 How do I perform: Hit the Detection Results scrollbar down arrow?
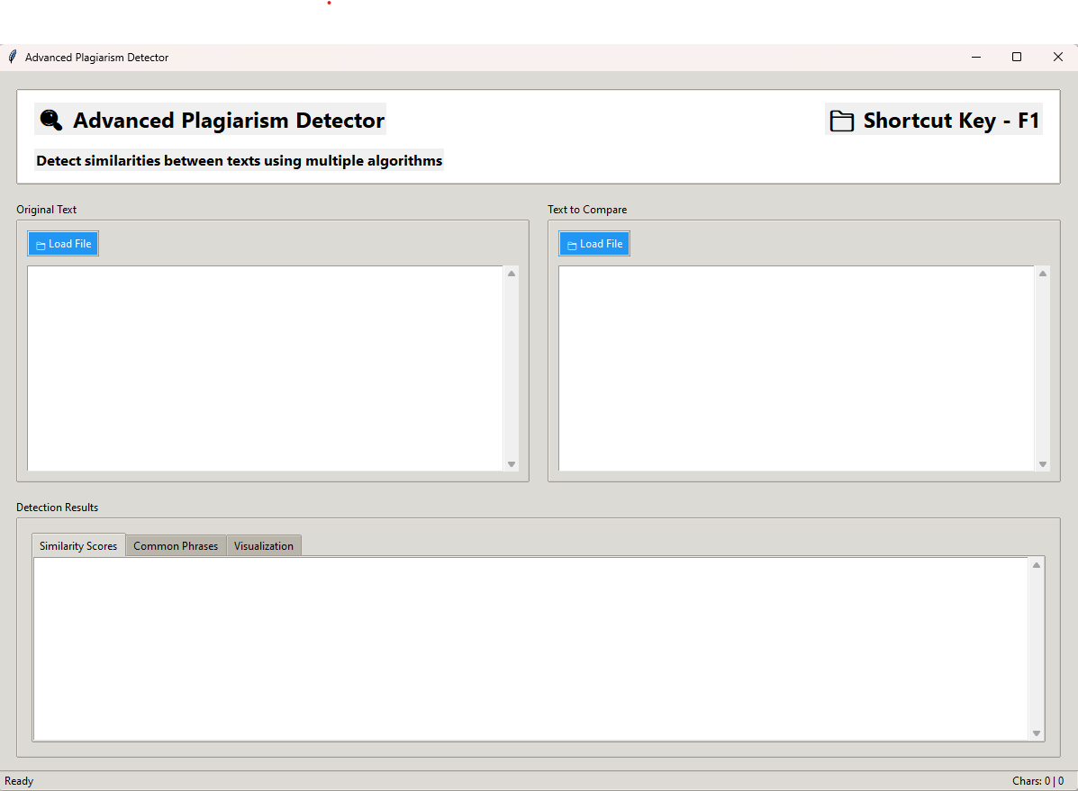(x=1037, y=734)
